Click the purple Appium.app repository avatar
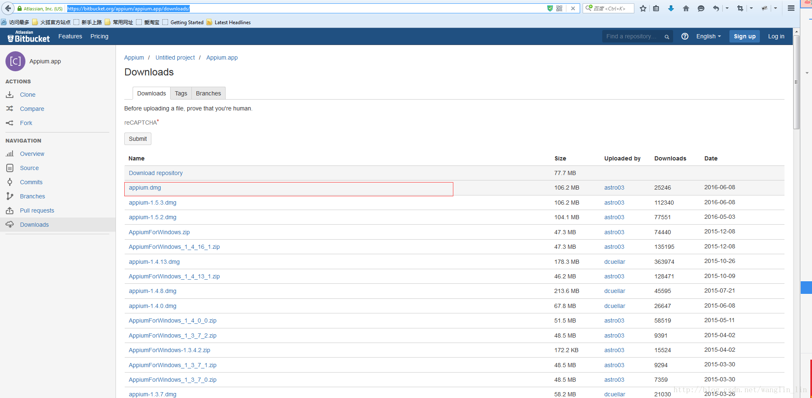The height and width of the screenshot is (398, 812). pos(15,61)
